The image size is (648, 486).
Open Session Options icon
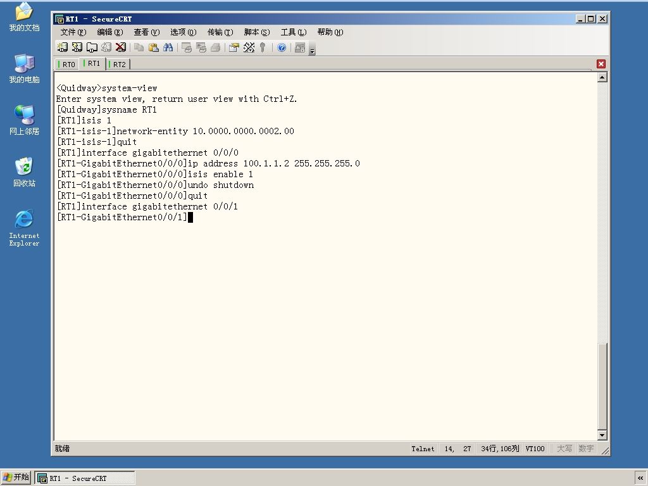coord(234,47)
